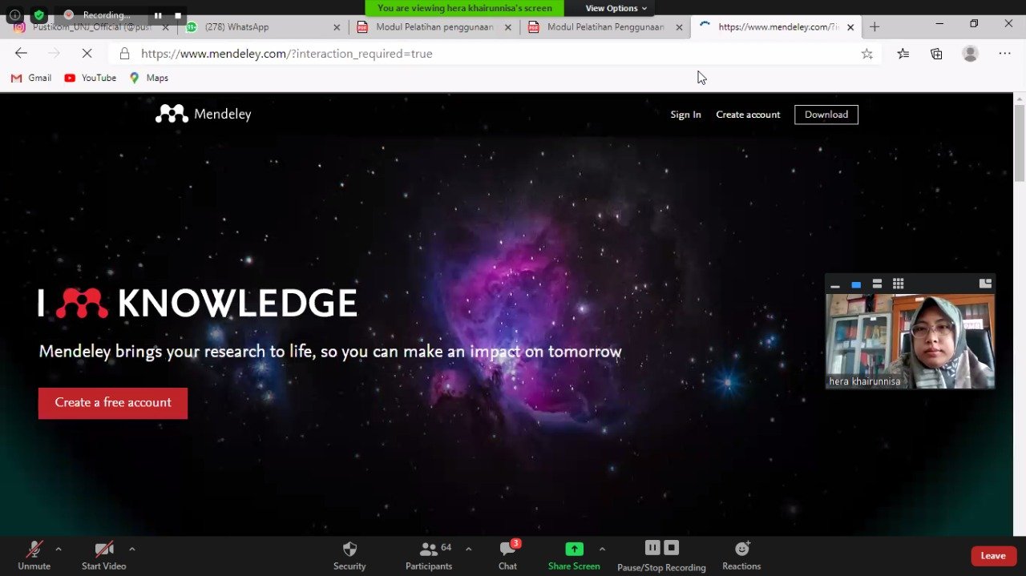The height and width of the screenshot is (576, 1026).
Task: Click the green encryption shield icon
Action: 38,15
